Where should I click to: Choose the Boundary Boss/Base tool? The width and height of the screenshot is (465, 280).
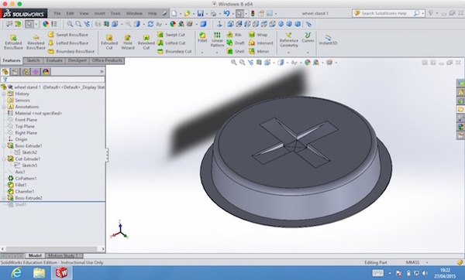[71, 51]
